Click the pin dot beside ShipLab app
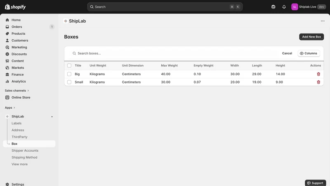 (x=52, y=117)
